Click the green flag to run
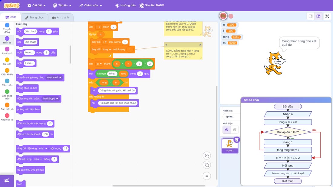The width and height of the screenshot is (333, 187). pyautogui.click(x=223, y=16)
